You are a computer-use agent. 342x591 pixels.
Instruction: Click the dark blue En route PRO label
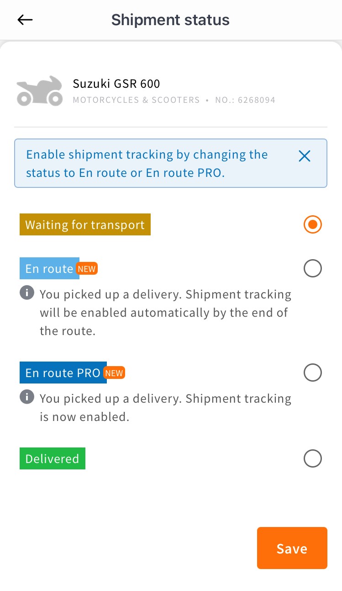pyautogui.click(x=63, y=373)
